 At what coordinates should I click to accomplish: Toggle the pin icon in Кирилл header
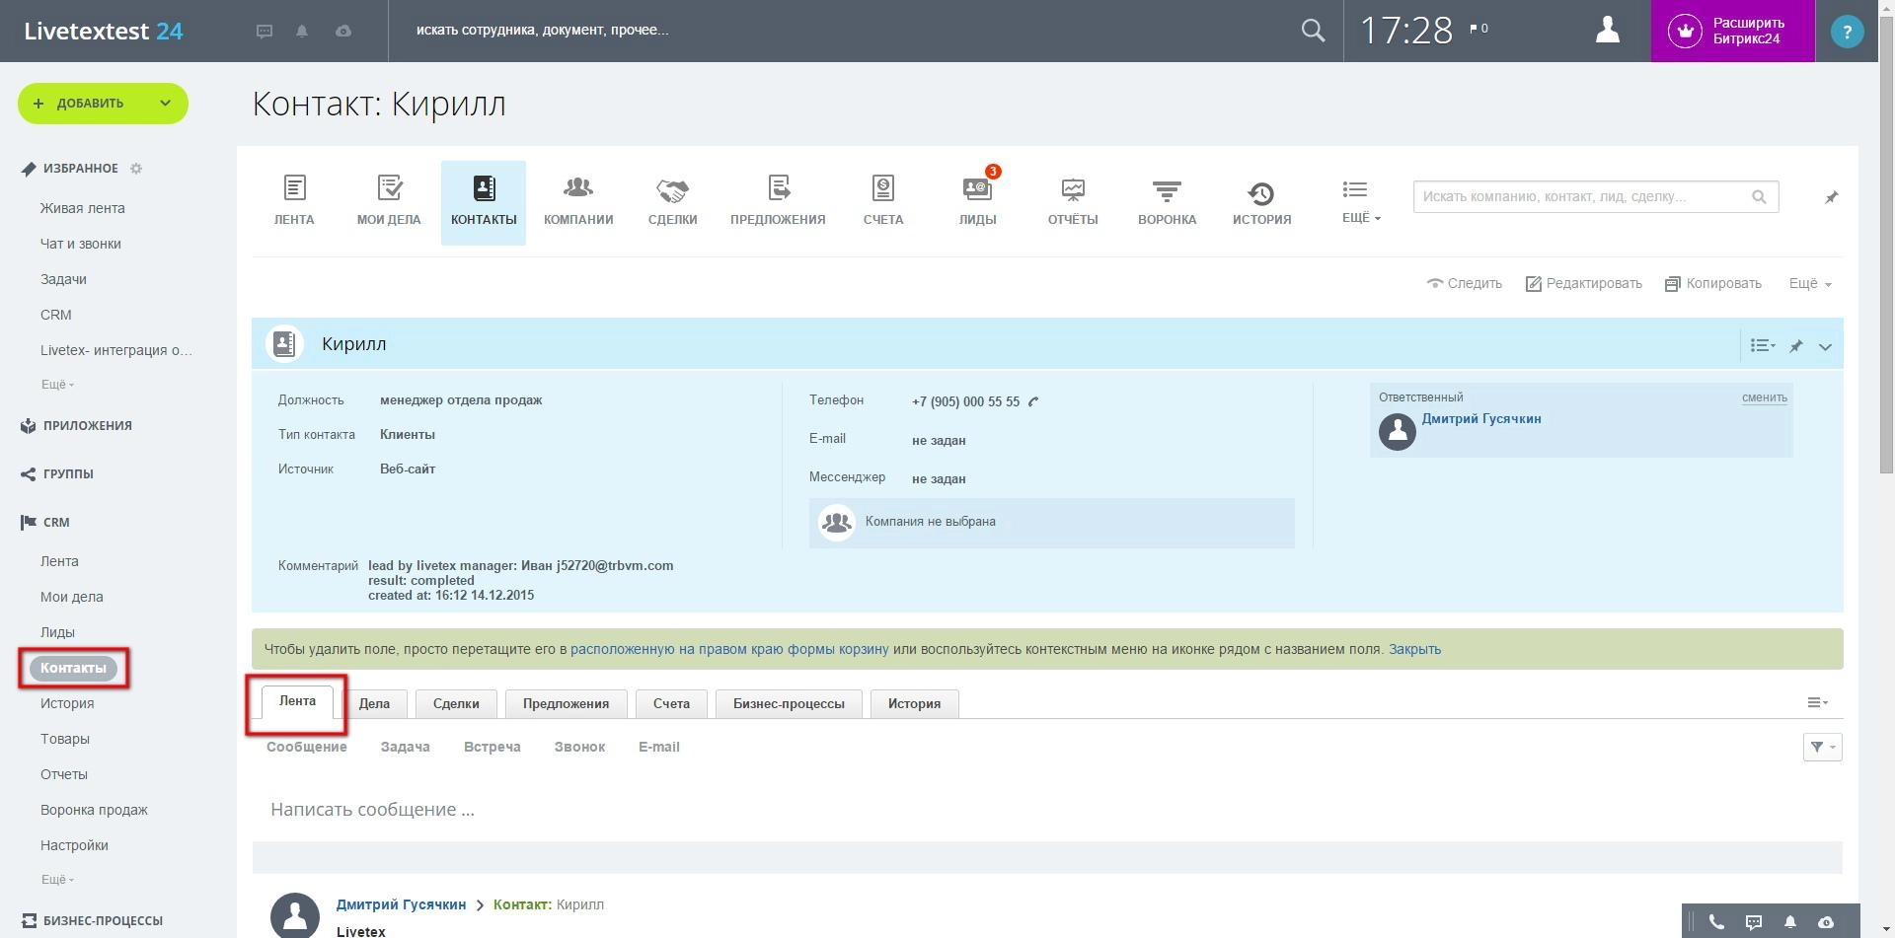pos(1796,346)
